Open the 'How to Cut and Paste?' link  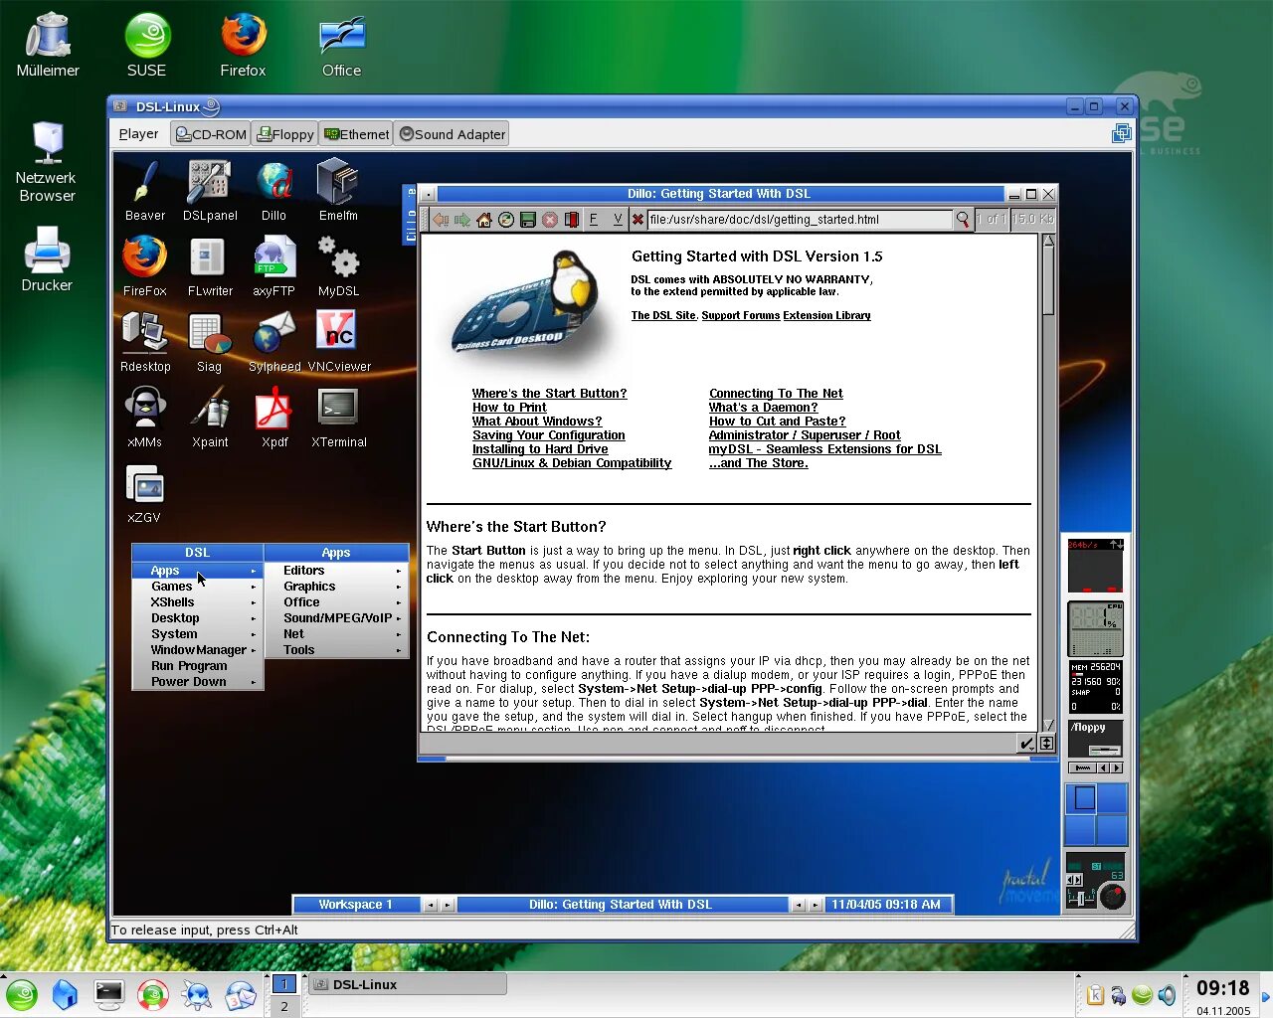click(777, 422)
